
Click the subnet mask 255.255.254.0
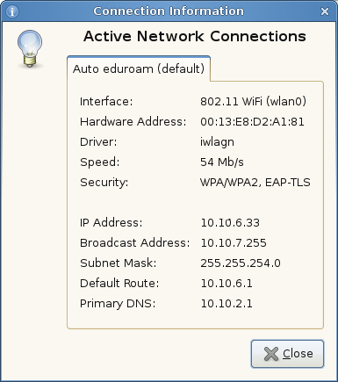click(241, 263)
